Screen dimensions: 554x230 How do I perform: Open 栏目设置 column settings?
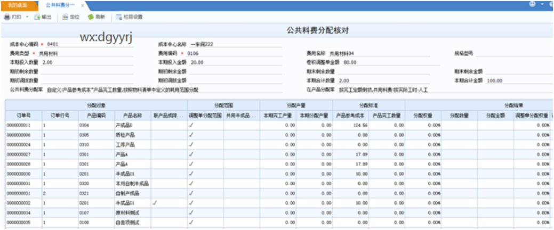click(130, 17)
